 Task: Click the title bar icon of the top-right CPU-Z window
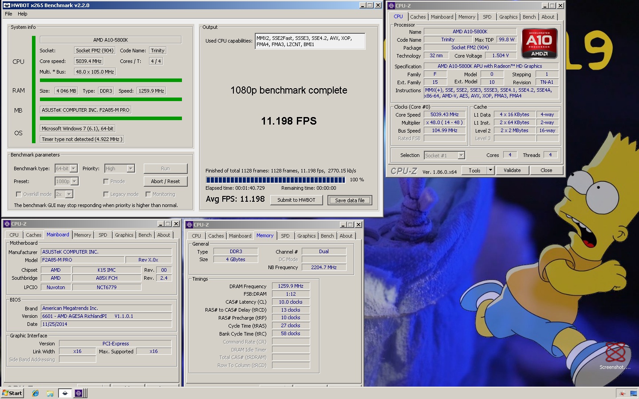(x=391, y=6)
